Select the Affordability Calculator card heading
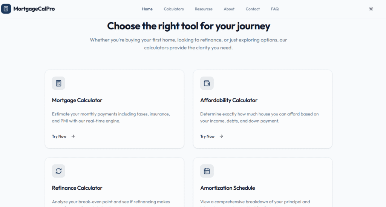This screenshot has width=386, height=207. coord(229,100)
